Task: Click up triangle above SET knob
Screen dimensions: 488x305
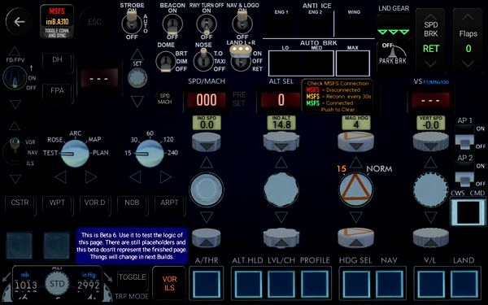Action: (137, 54)
